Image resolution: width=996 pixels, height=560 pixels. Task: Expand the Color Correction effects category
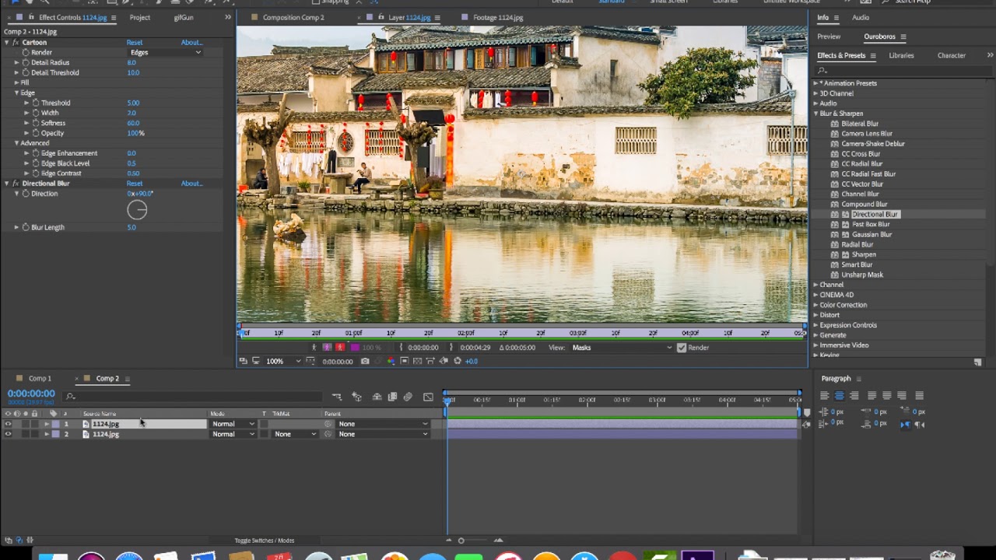815,305
